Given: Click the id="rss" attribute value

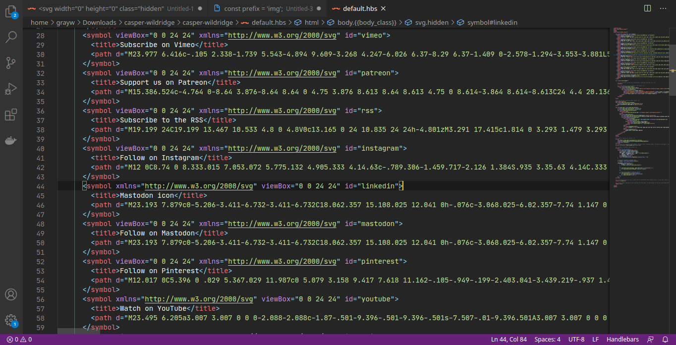Looking at the screenshot, I should coord(368,111).
